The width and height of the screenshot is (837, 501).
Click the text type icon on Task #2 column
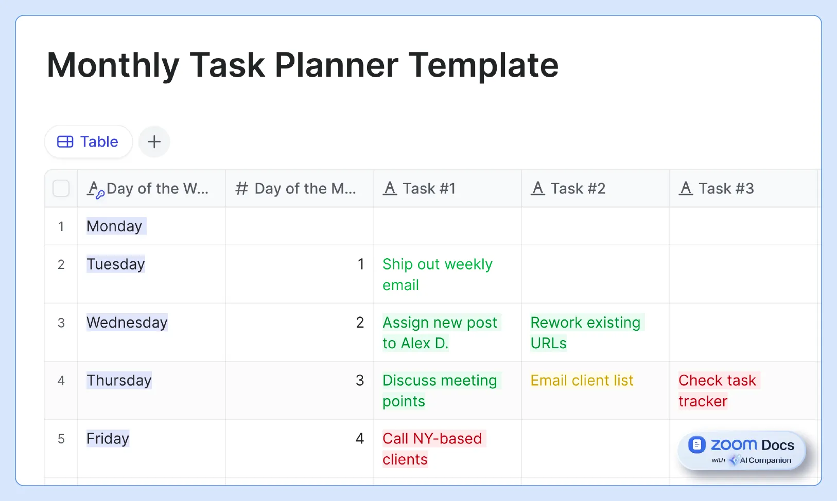click(x=537, y=188)
